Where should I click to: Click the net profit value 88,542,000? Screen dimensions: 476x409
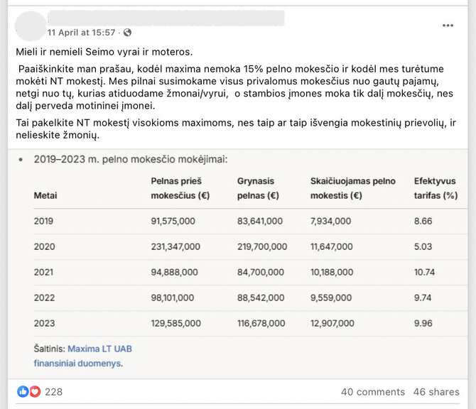(x=261, y=298)
